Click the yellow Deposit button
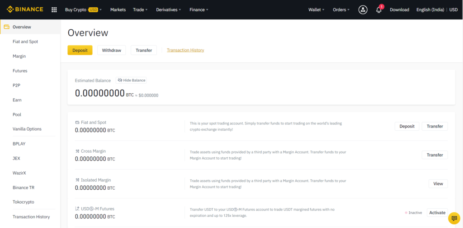 pos(80,50)
